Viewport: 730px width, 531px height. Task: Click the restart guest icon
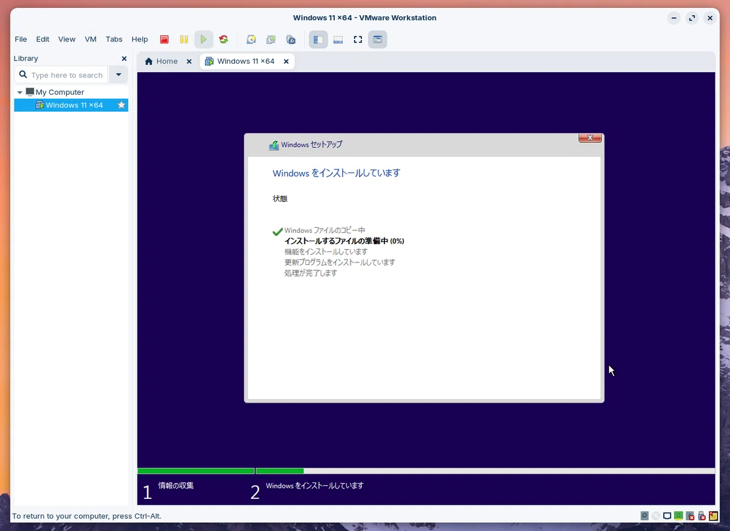(224, 39)
